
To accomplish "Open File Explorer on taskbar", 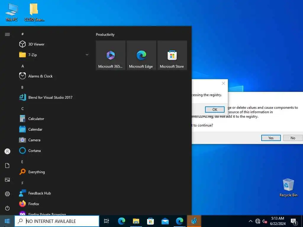I will (x=136, y=221).
